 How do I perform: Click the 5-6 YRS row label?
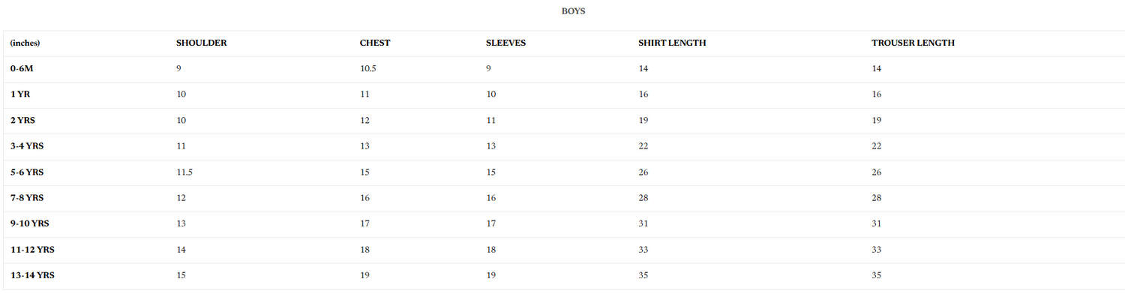tap(26, 172)
